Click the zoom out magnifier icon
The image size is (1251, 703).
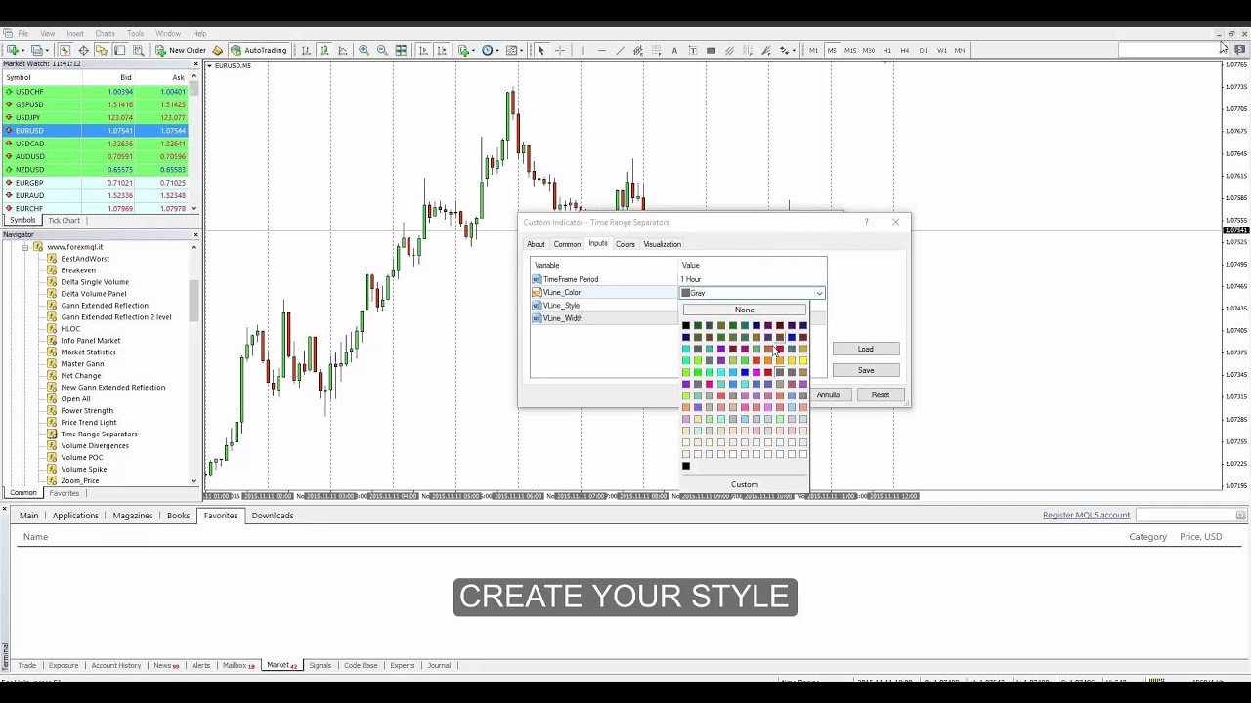click(x=382, y=50)
